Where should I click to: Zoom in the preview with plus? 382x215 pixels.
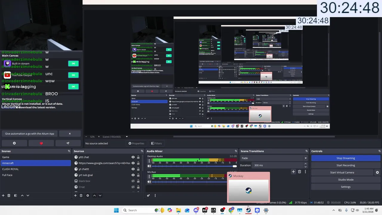coord(99,137)
